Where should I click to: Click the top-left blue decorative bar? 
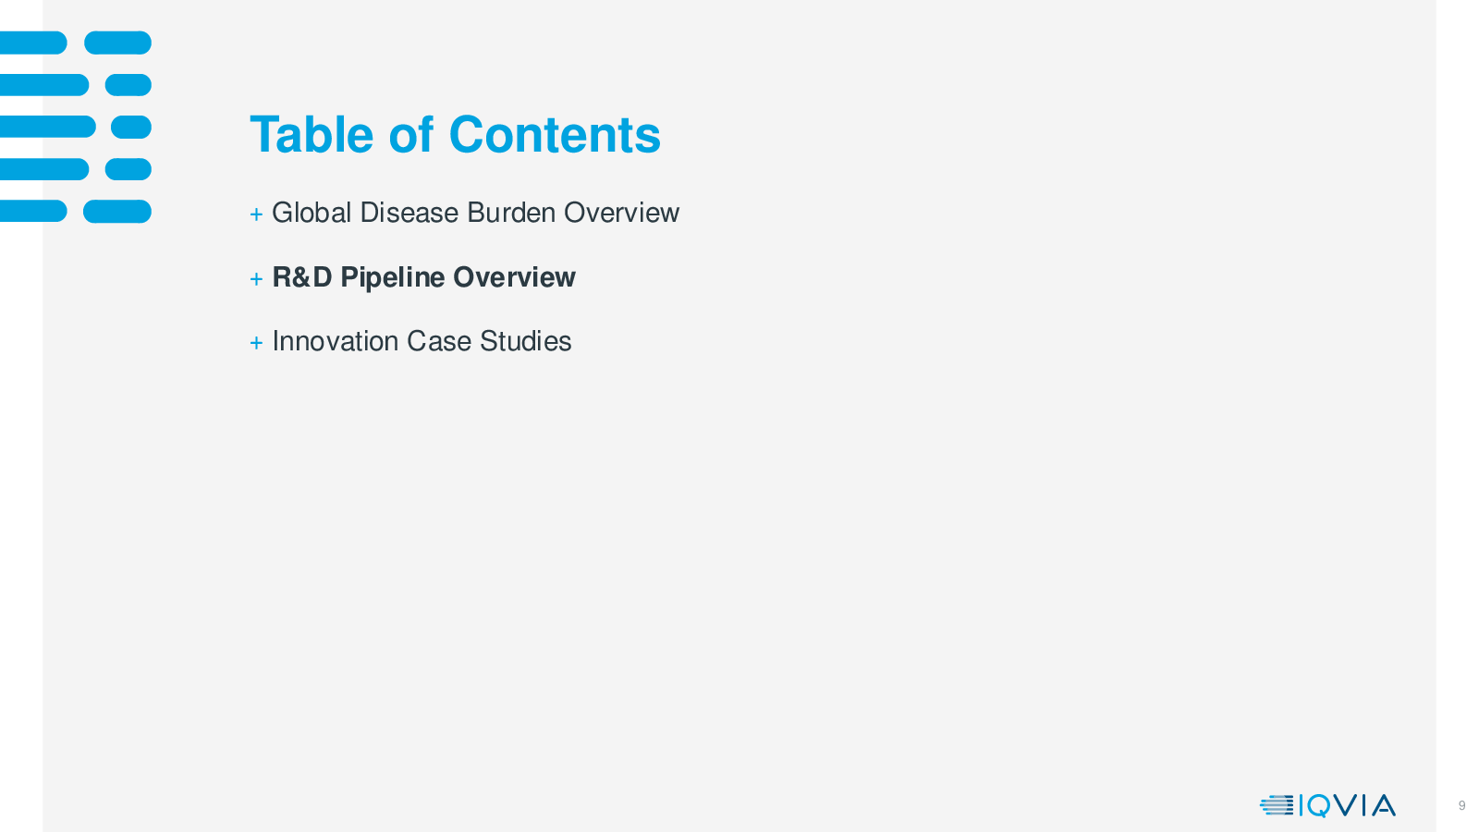33,43
